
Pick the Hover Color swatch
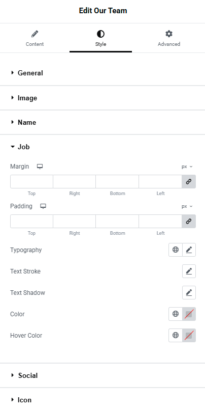(189, 335)
